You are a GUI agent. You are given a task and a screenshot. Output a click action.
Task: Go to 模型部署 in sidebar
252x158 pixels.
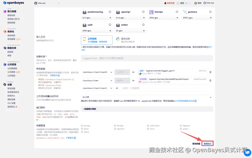point(11,23)
